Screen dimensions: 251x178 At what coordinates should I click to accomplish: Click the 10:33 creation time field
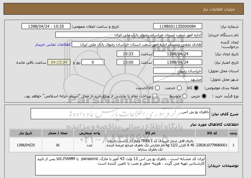pyautogui.click(x=128, y=54)
